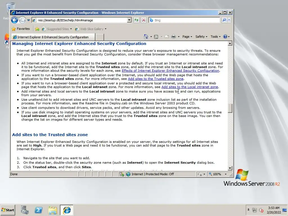Click the Done status bar text
This screenshot has width=288, height=216.
point(14,174)
